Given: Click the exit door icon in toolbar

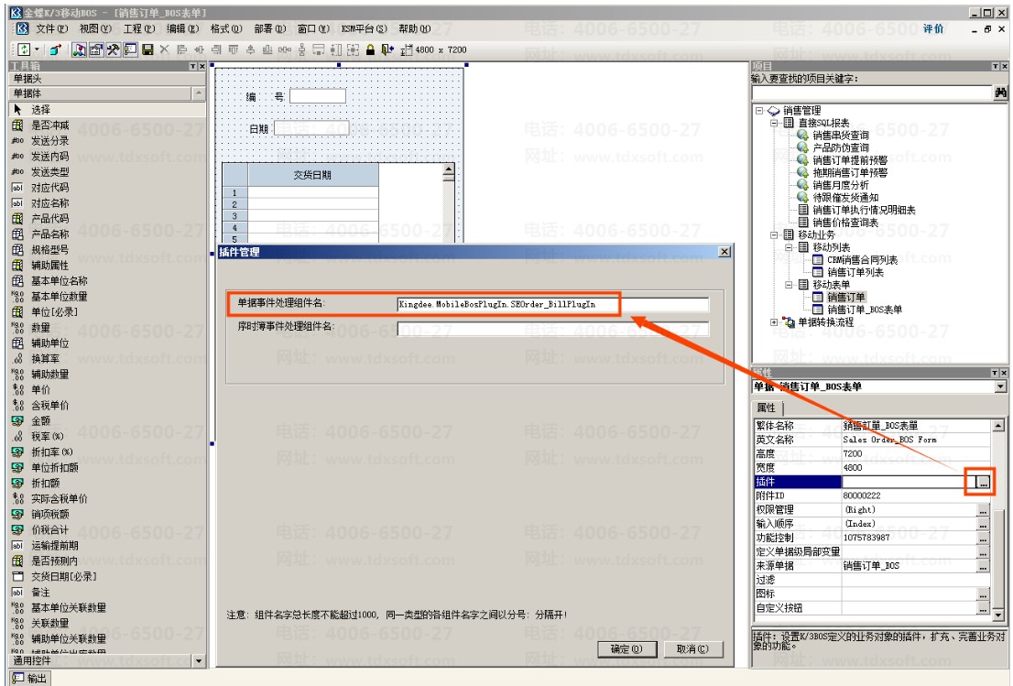Looking at the screenshot, I should click(387, 49).
